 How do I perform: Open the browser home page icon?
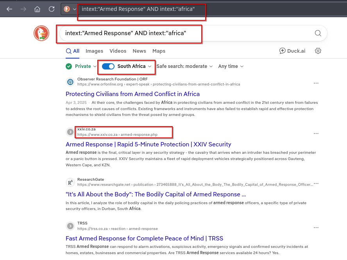(38, 9)
